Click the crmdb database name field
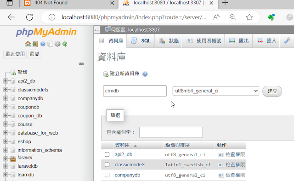294x181 pixels. click(x=135, y=91)
